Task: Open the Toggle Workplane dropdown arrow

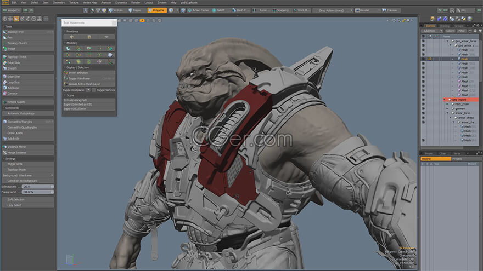Action: [88, 90]
